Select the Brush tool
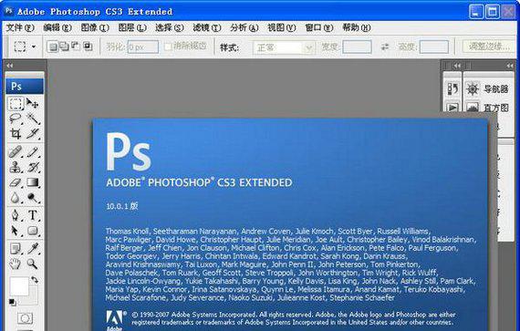520x331 pixels. [33, 152]
